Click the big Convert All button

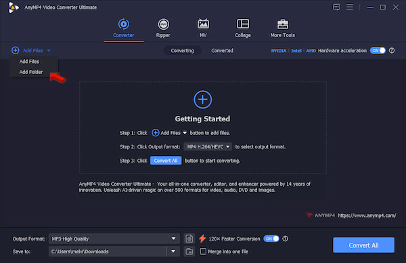(363, 245)
